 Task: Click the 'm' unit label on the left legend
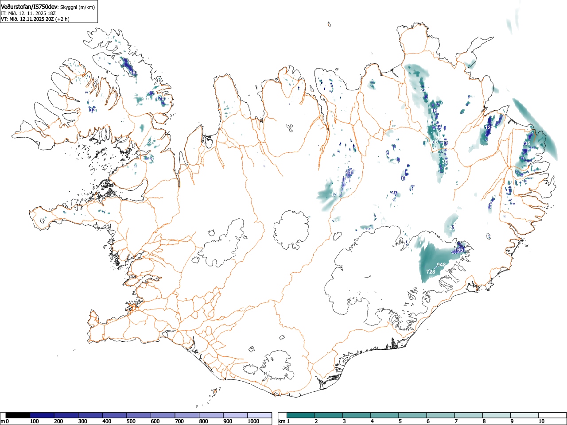[x=3, y=421]
